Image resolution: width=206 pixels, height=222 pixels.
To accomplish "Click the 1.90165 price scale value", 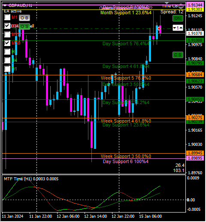I will (x=195, y=130).
